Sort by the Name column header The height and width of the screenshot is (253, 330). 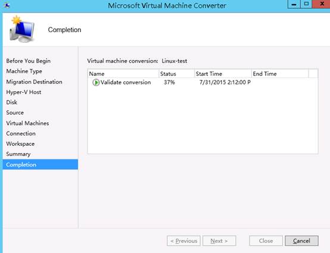pyautogui.click(x=123, y=74)
